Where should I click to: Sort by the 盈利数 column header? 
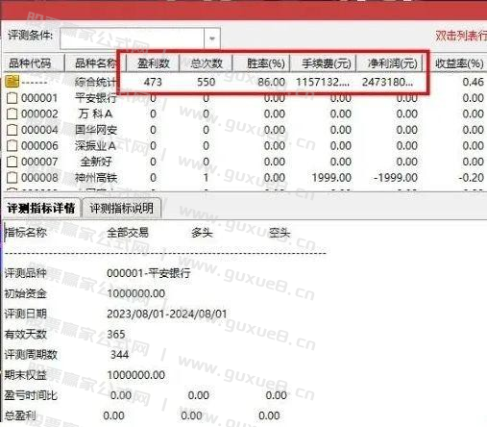(x=153, y=63)
